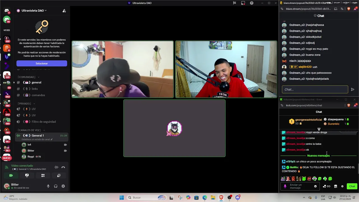Collapse the PRIVADO category
This screenshot has height=202, width=359.
coord(26,104)
